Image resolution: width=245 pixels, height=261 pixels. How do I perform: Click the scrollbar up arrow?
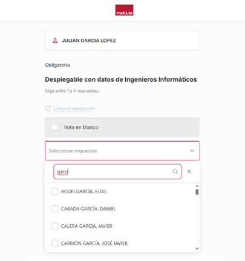pos(197,186)
